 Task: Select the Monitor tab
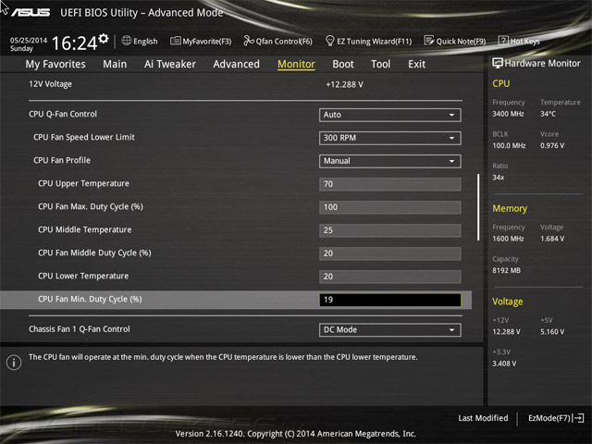296,64
